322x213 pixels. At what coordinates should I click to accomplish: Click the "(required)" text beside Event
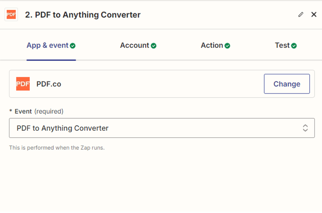coord(49,111)
